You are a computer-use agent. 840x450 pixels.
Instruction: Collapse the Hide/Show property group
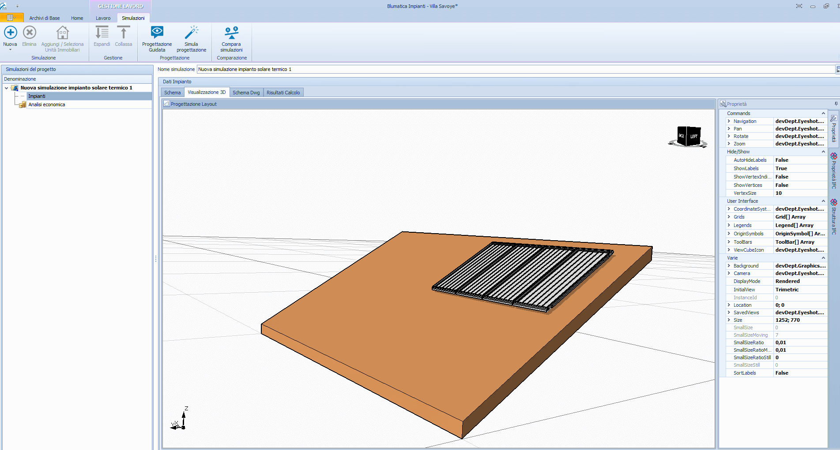pyautogui.click(x=823, y=152)
